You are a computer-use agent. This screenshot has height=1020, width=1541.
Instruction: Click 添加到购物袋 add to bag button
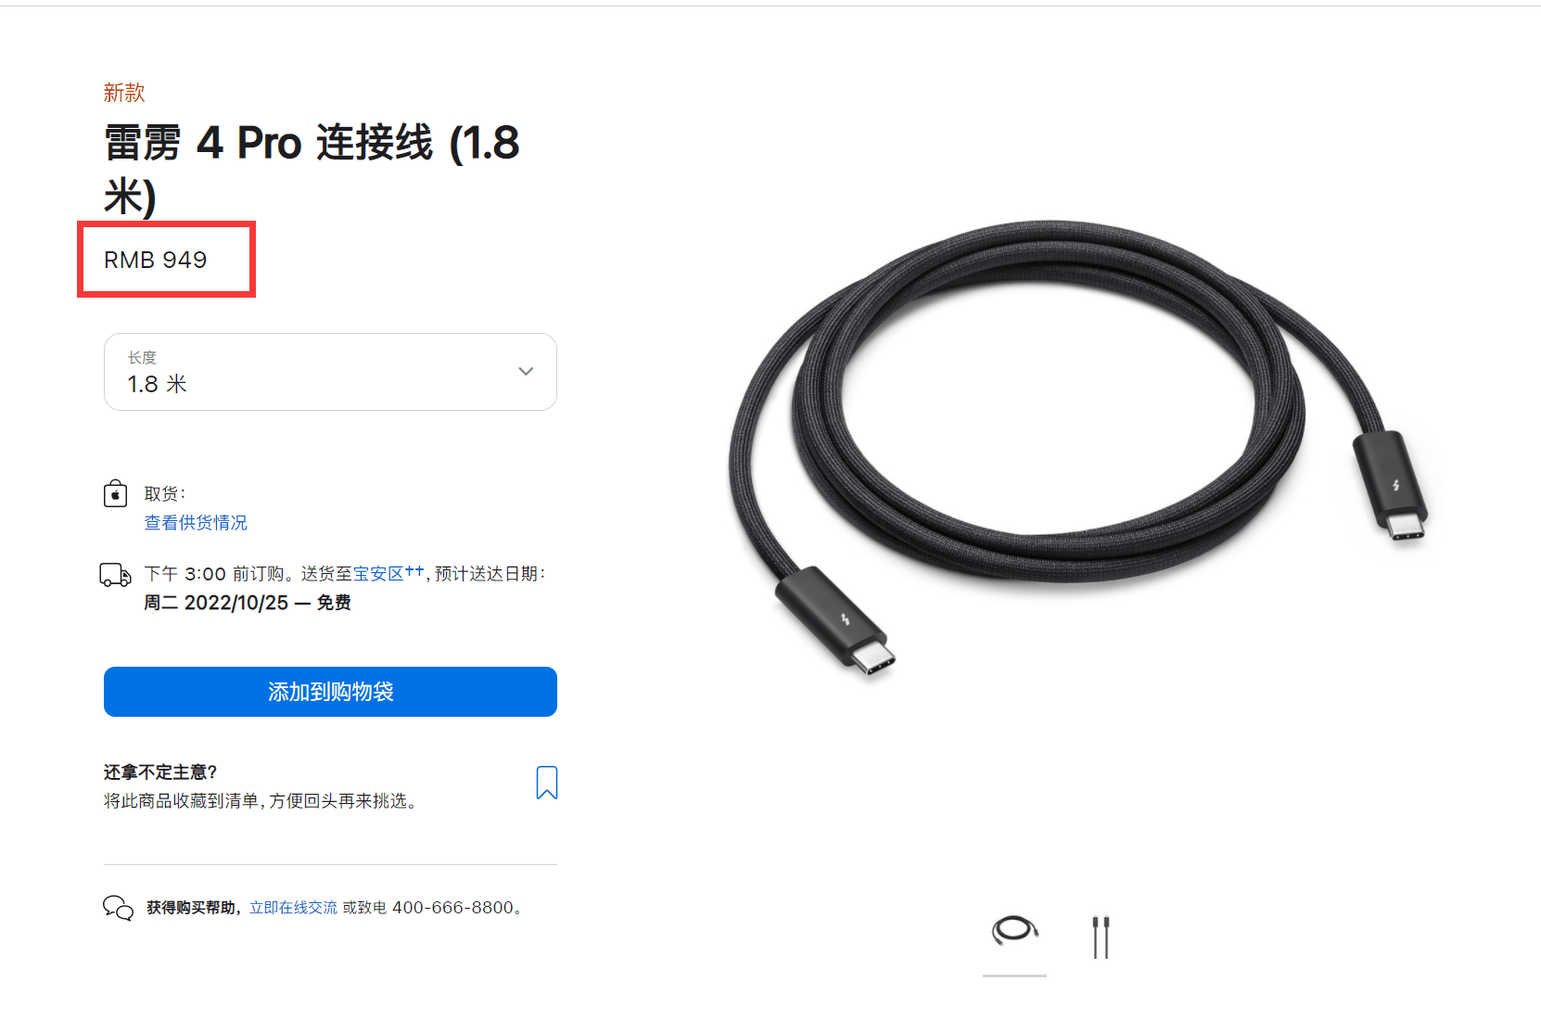click(x=330, y=692)
